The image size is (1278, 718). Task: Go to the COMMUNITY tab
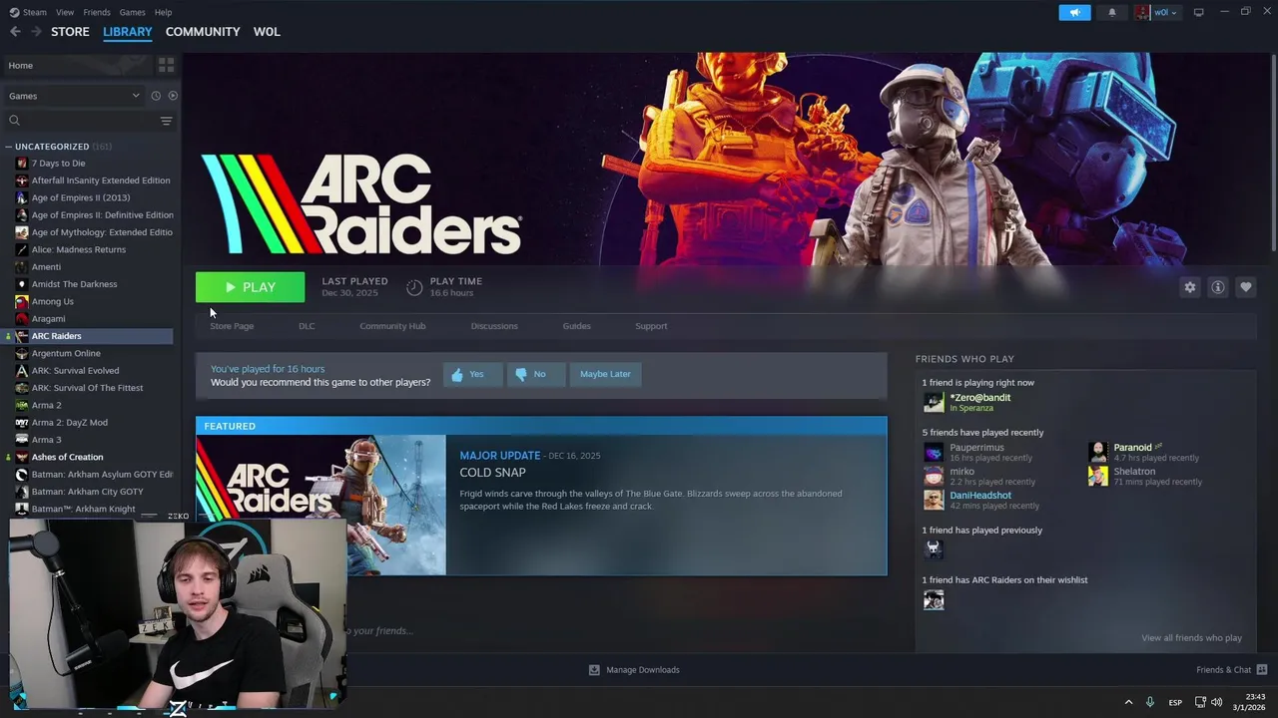(203, 32)
